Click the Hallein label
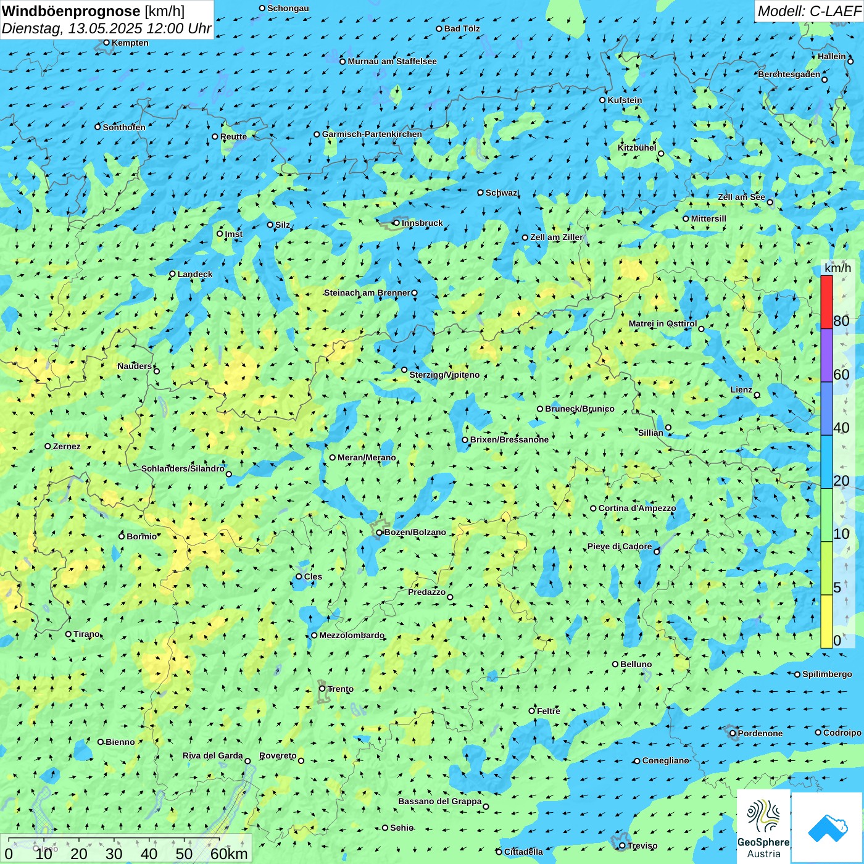 (832, 56)
